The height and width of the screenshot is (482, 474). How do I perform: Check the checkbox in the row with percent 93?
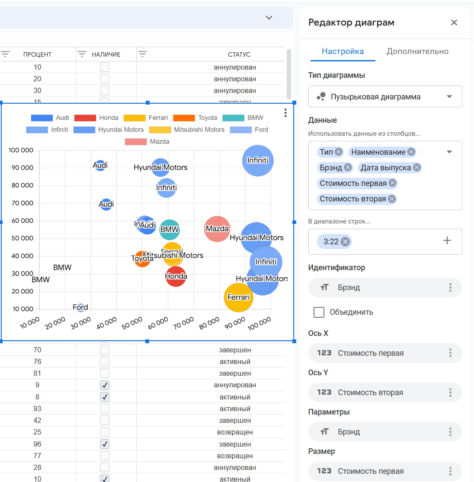click(104, 408)
